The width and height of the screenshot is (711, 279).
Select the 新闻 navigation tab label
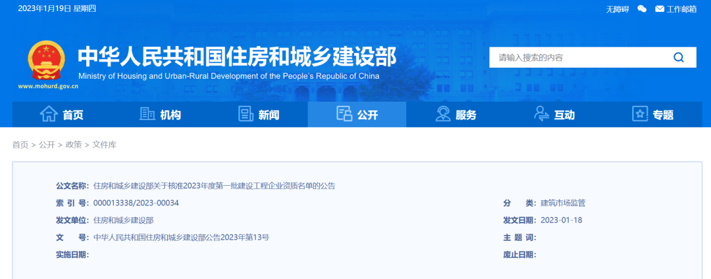[269, 115]
